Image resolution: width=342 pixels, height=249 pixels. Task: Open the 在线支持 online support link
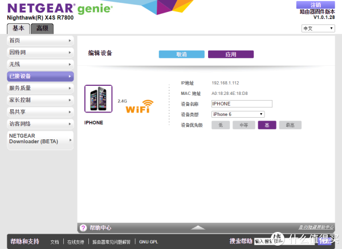tap(76, 242)
